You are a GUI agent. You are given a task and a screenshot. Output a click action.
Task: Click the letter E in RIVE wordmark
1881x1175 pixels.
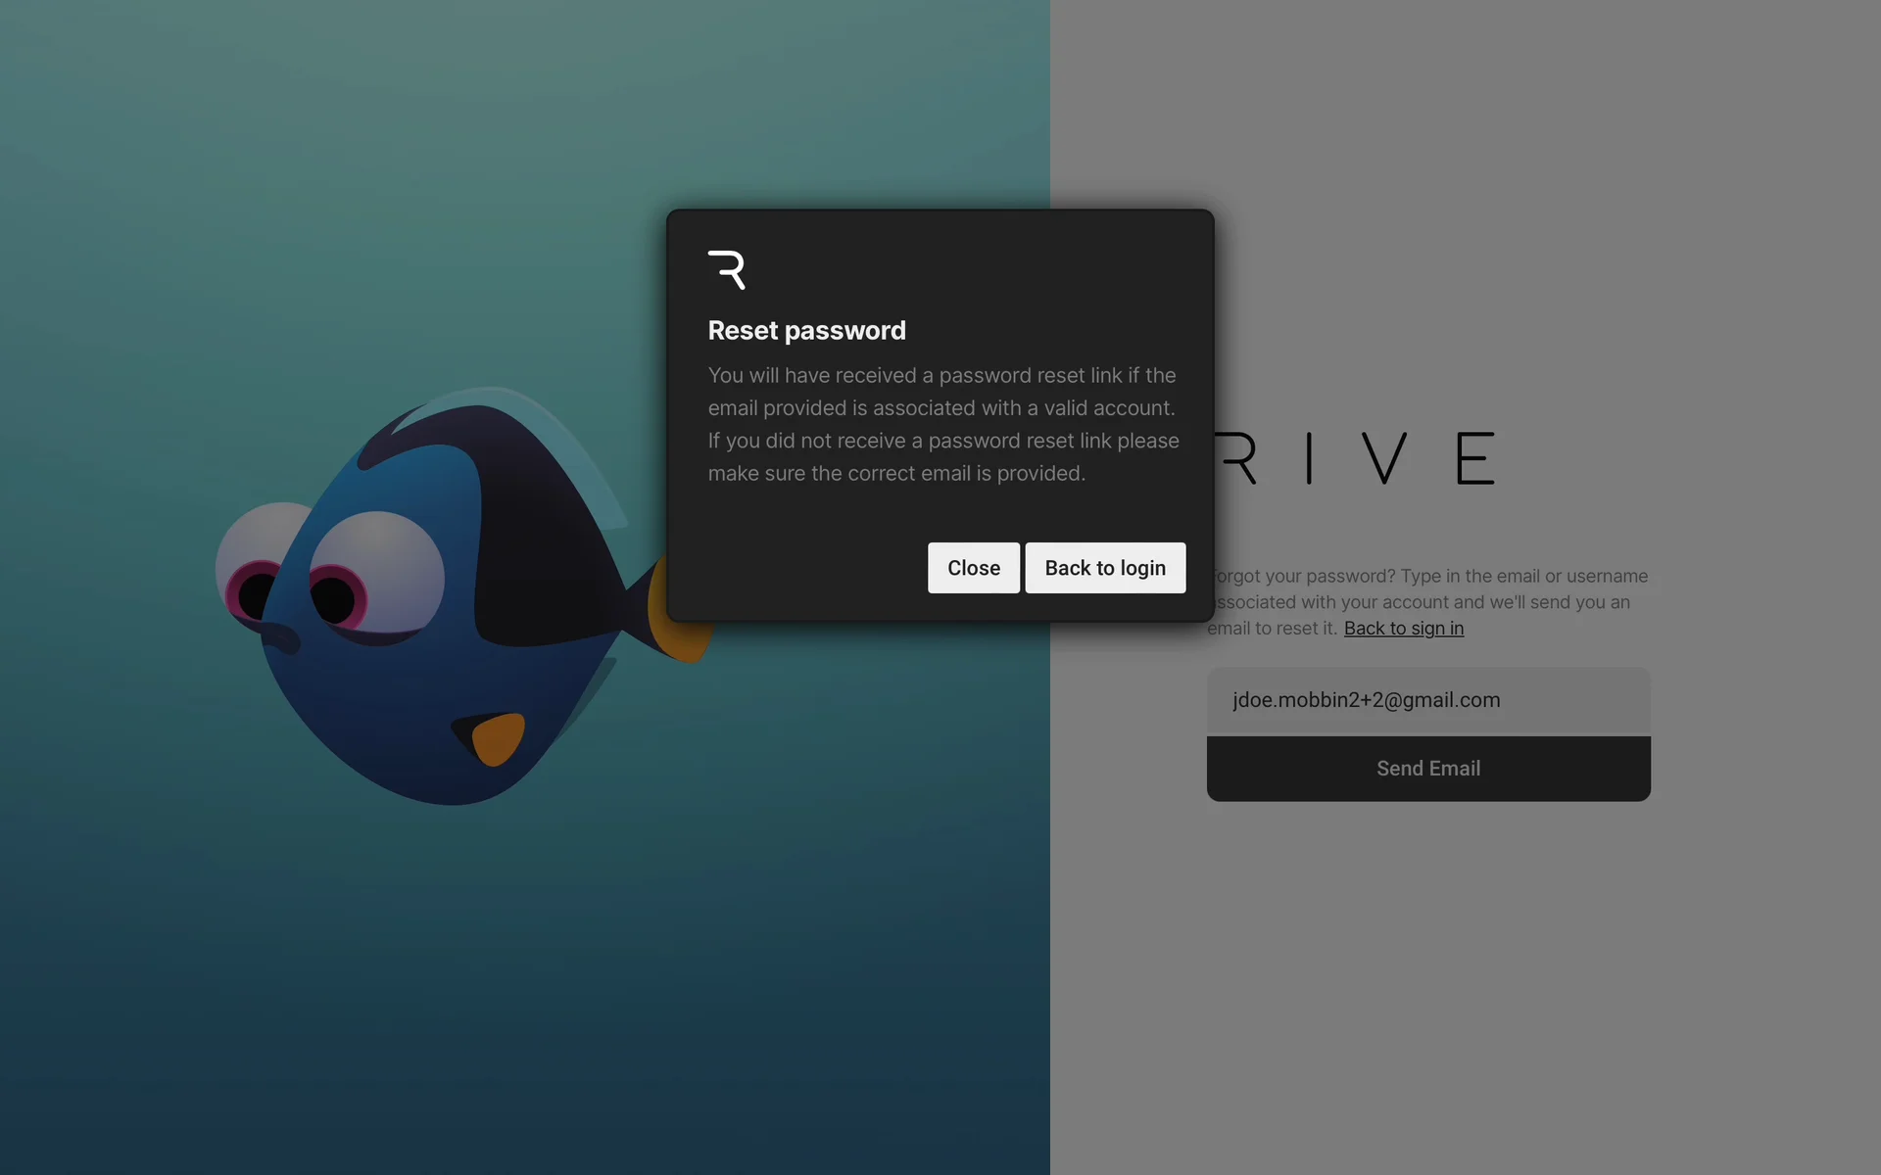(1475, 458)
